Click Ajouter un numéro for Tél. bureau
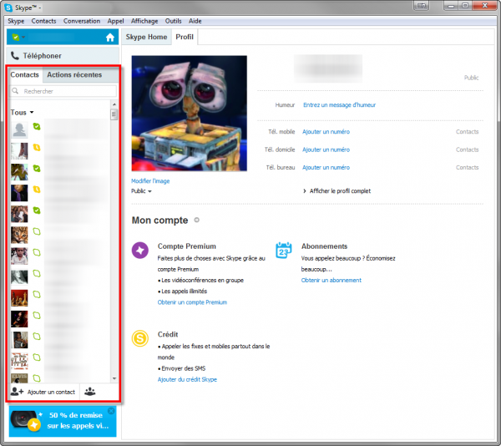The width and height of the screenshot is (501, 446). (x=326, y=167)
